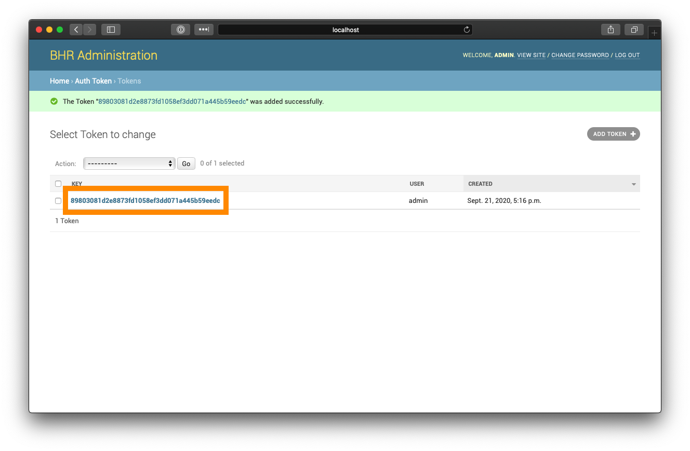Click the ADD TOKEN button
This screenshot has height=451, width=690.
(x=614, y=134)
